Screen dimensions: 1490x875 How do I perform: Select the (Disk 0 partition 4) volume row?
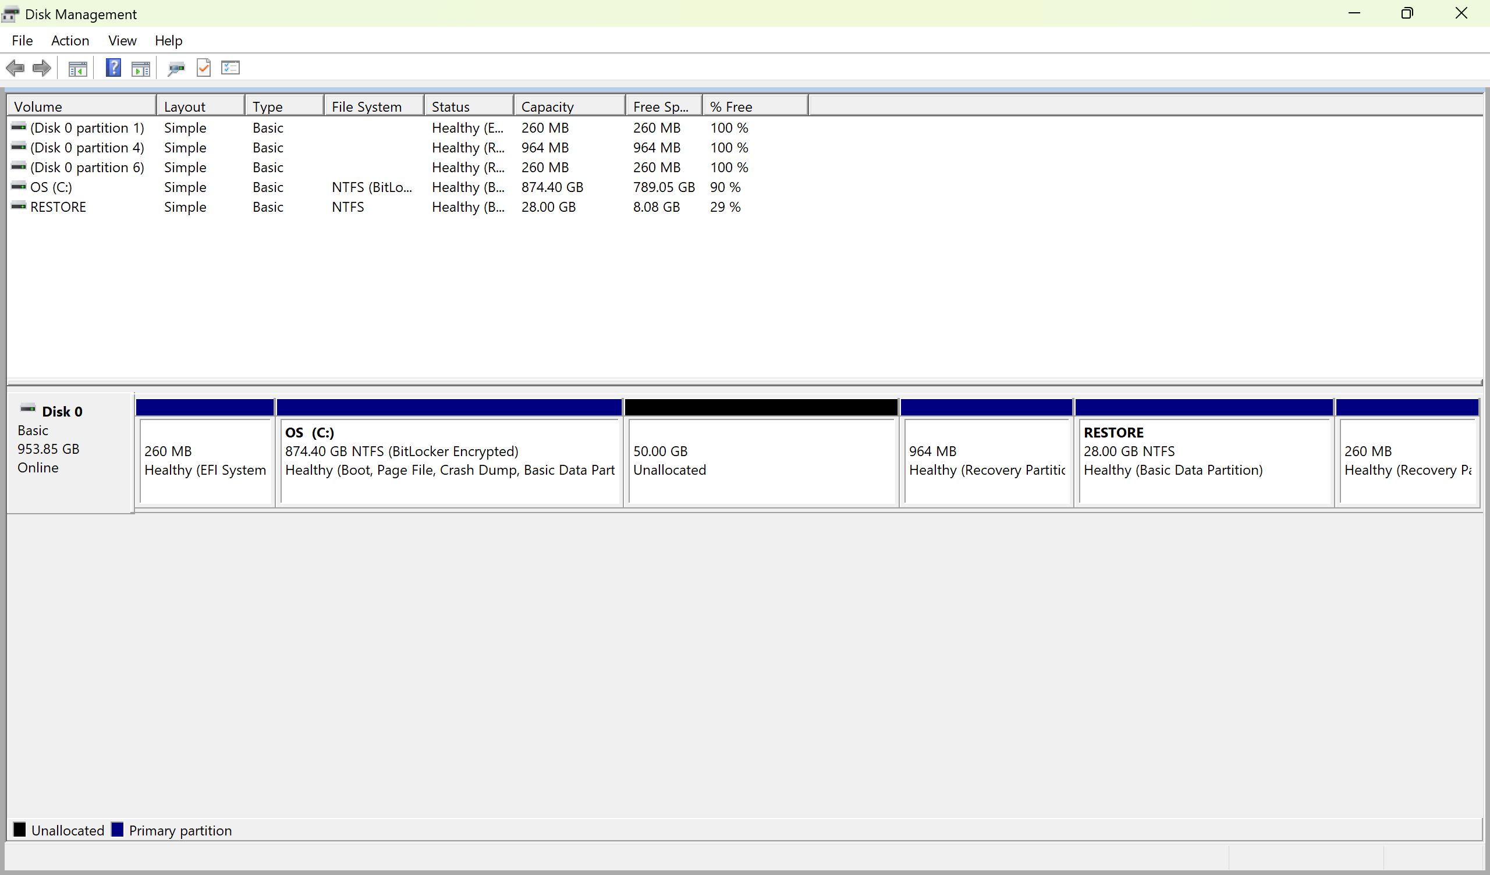pos(408,147)
